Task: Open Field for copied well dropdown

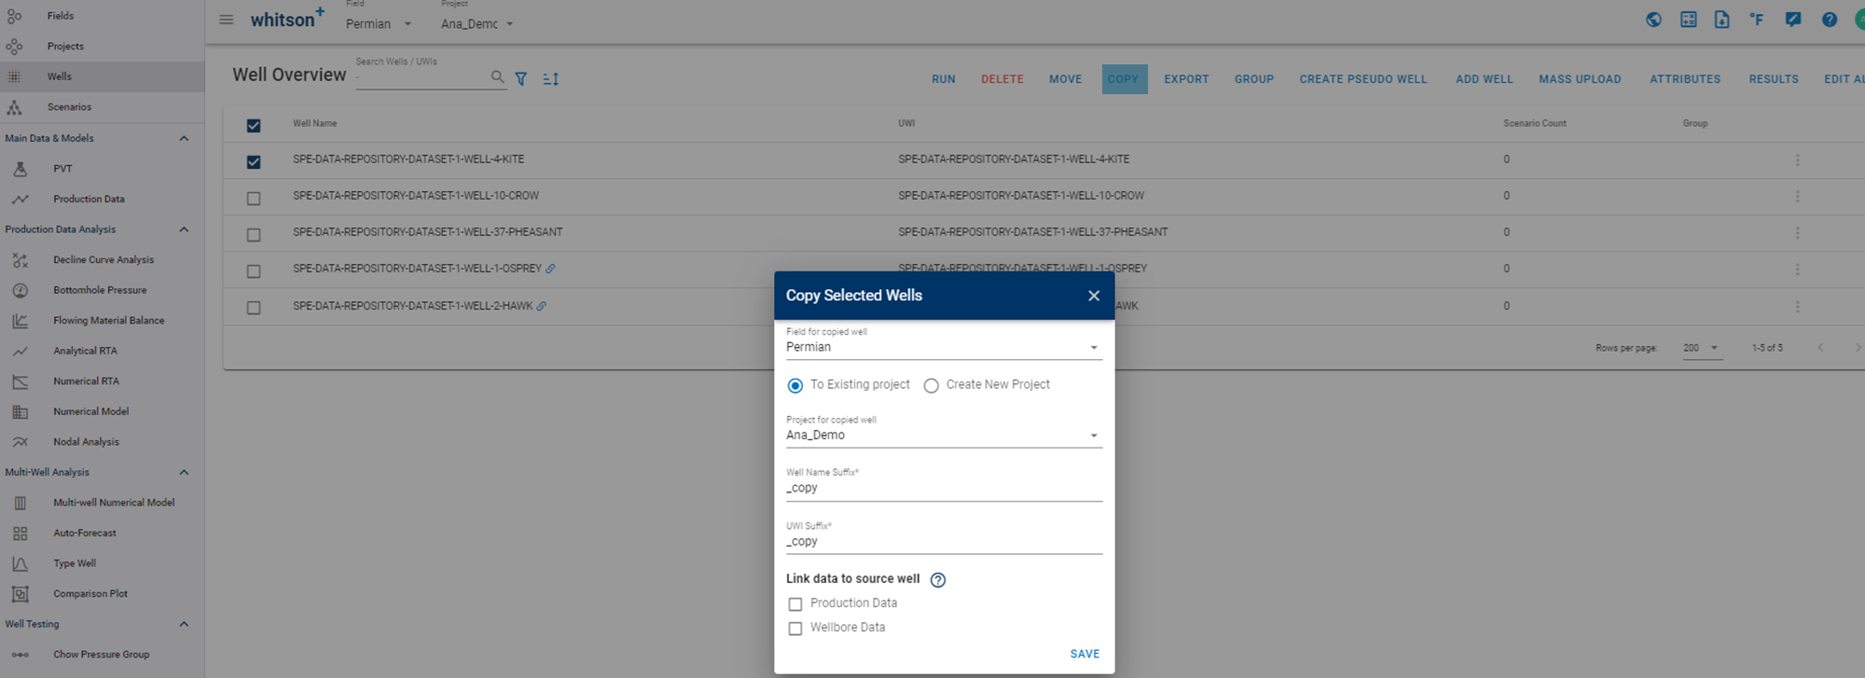Action: click(x=943, y=347)
